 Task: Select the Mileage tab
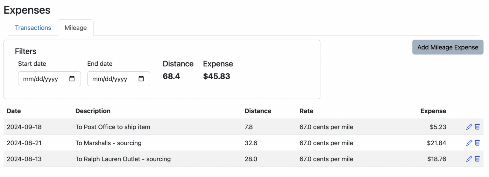tap(75, 28)
